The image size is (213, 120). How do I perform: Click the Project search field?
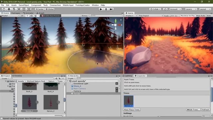[32, 79]
